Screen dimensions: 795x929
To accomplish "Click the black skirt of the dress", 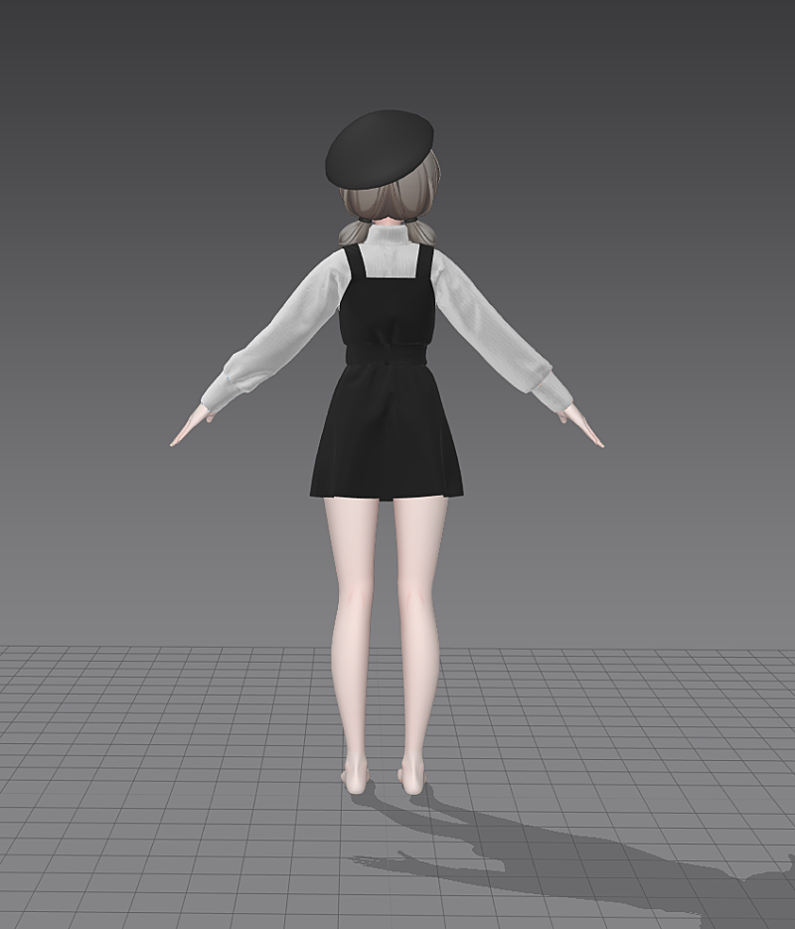I will (x=386, y=437).
